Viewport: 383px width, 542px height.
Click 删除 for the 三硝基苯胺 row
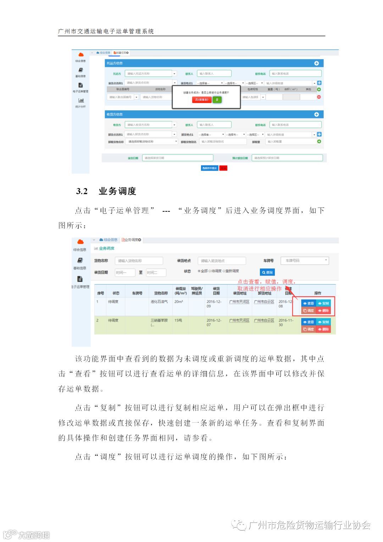(323, 329)
